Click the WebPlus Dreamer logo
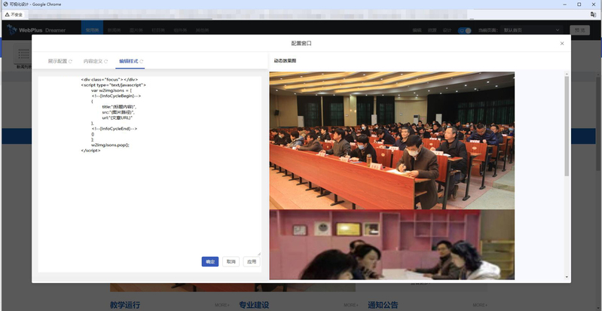602x311 pixels. tap(36, 30)
